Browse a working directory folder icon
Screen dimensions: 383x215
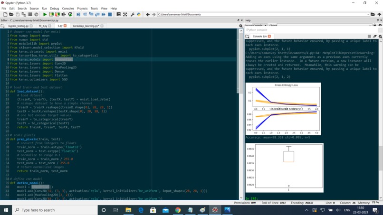(373, 14)
